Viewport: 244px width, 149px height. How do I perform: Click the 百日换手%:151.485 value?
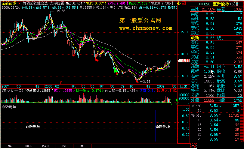[x=120, y=91]
